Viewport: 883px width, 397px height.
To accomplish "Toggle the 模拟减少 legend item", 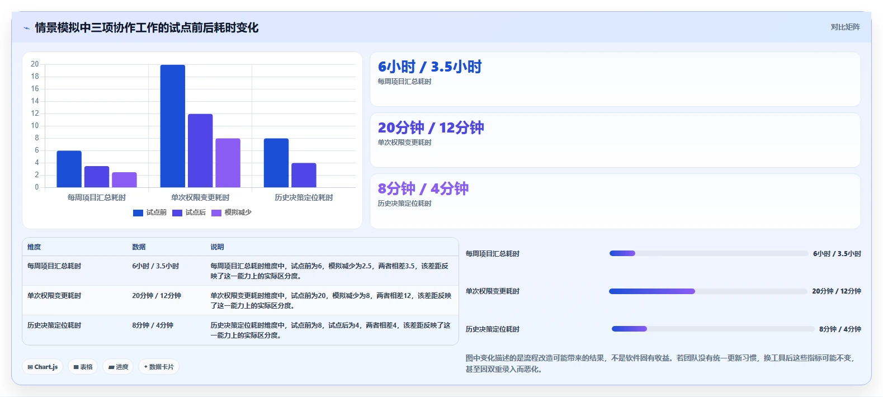I will (x=232, y=212).
